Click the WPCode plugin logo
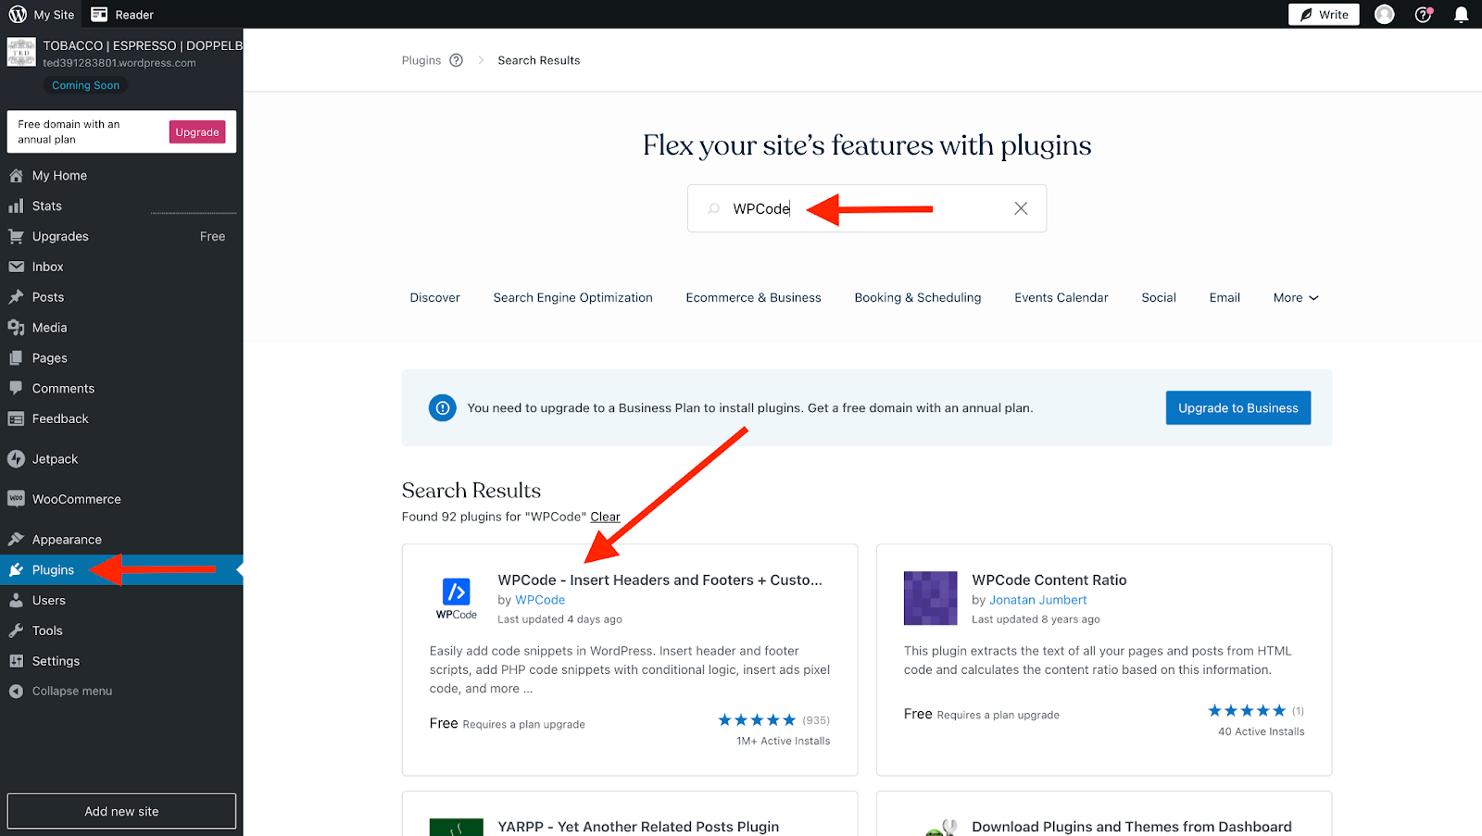This screenshot has width=1482, height=836. pos(457,598)
